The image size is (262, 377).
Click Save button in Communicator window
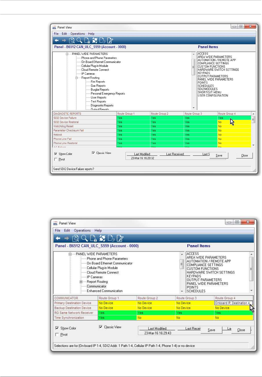[x=211, y=330]
